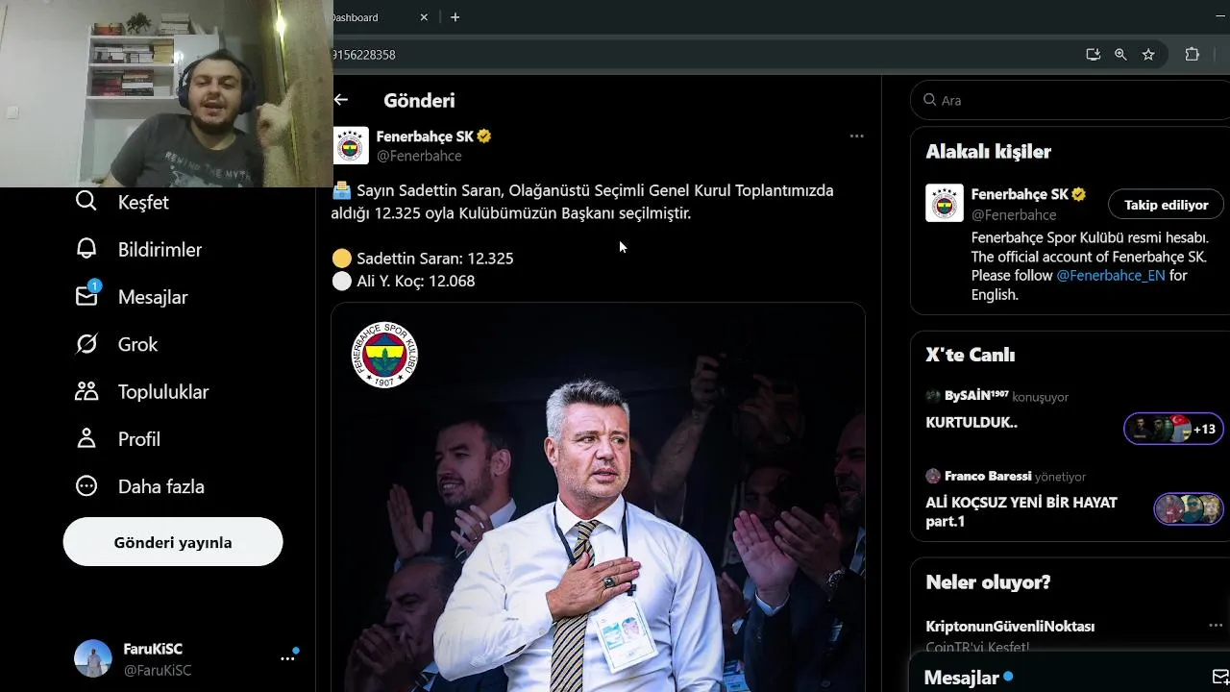Open the Sadettin Saran post image
1230x692 pixels.
point(598,497)
